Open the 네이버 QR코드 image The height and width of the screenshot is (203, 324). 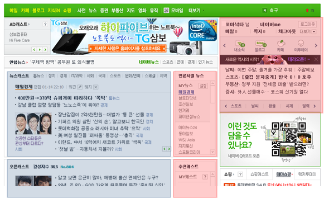pos(288,139)
